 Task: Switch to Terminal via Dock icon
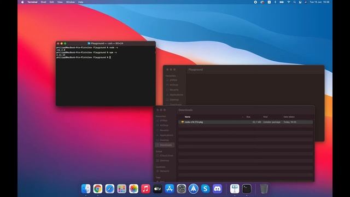tap(247, 189)
